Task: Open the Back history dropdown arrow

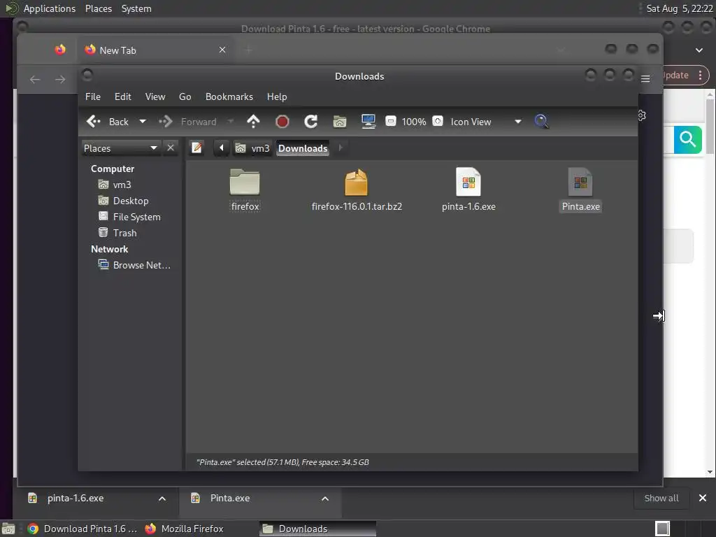Action: (x=143, y=122)
